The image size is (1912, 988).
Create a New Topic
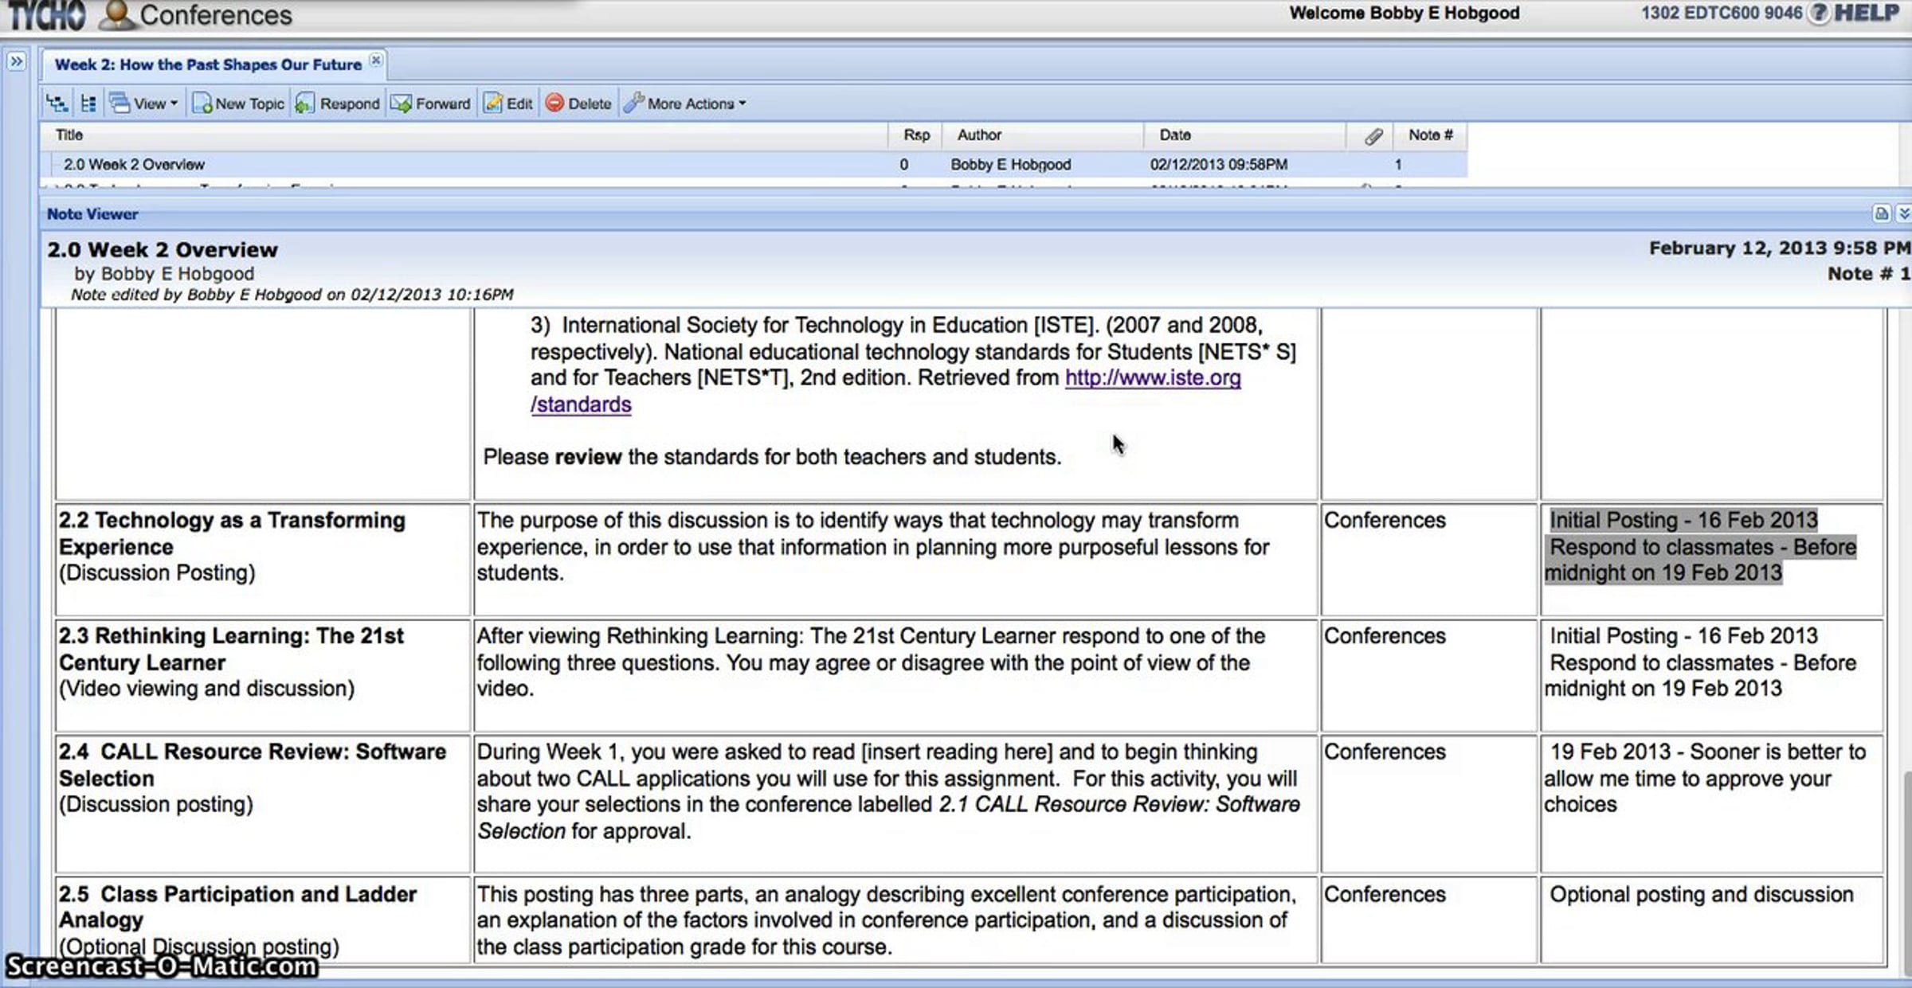[x=238, y=103]
